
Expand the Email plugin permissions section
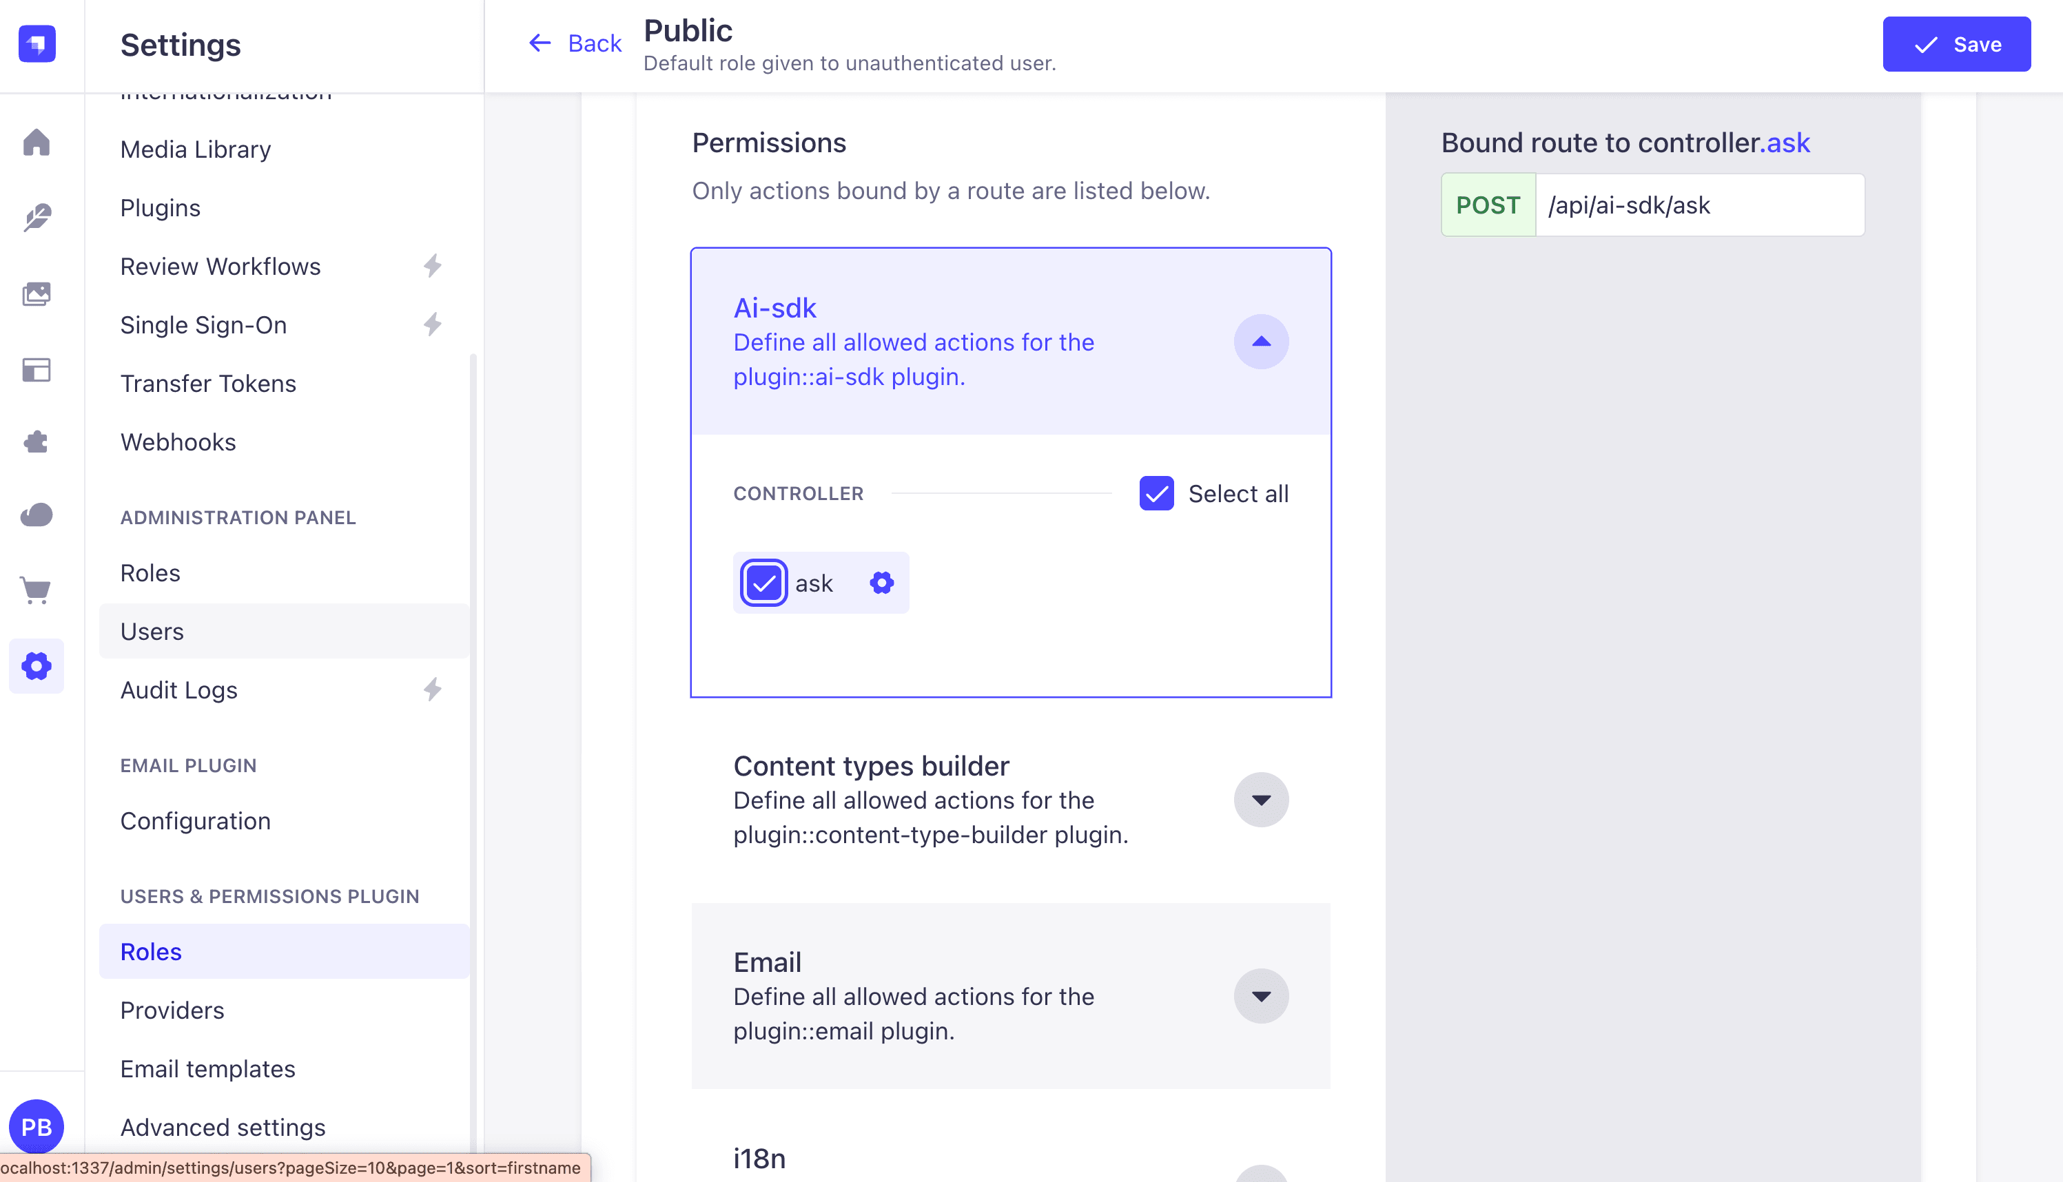(1261, 996)
